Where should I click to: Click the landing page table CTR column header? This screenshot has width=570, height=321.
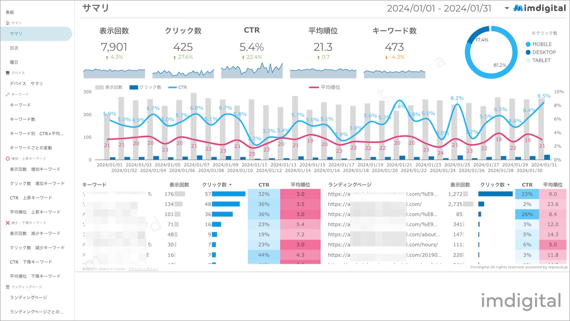[527, 185]
